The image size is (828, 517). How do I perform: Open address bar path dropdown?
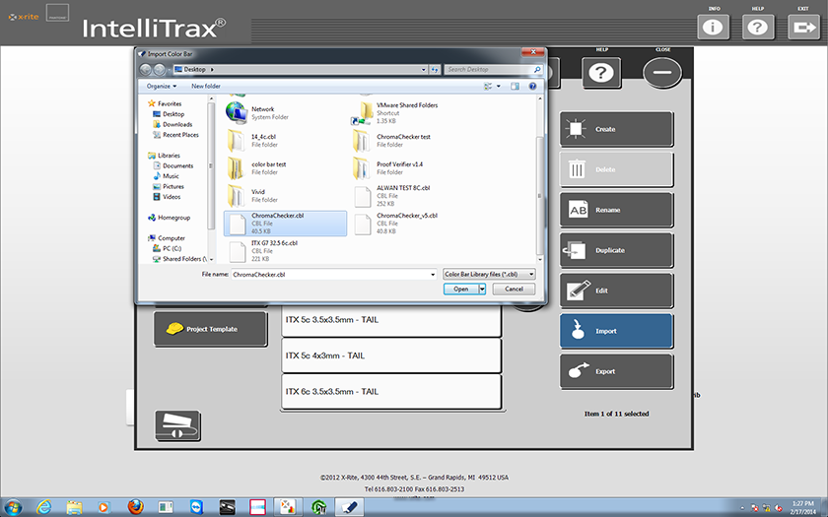(x=423, y=70)
